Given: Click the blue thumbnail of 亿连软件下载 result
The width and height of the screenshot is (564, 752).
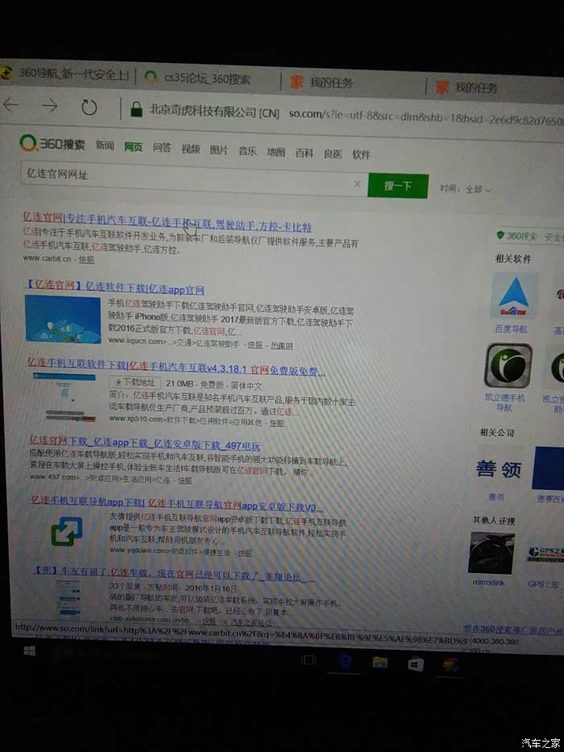Looking at the screenshot, I should coord(63,319).
